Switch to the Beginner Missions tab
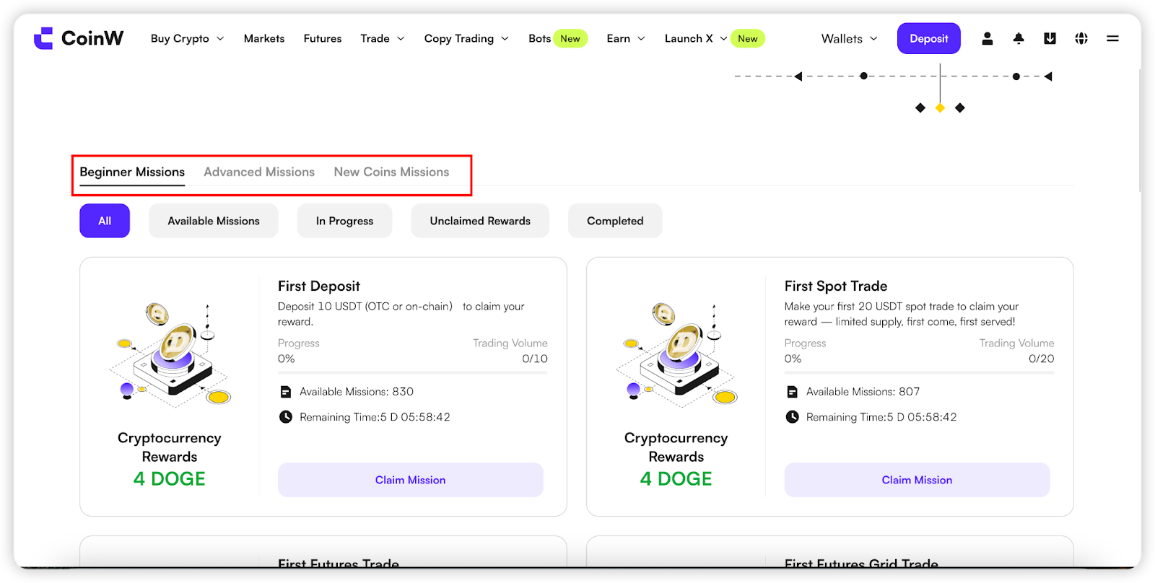Viewport: 1155px width, 583px height. coord(132,172)
